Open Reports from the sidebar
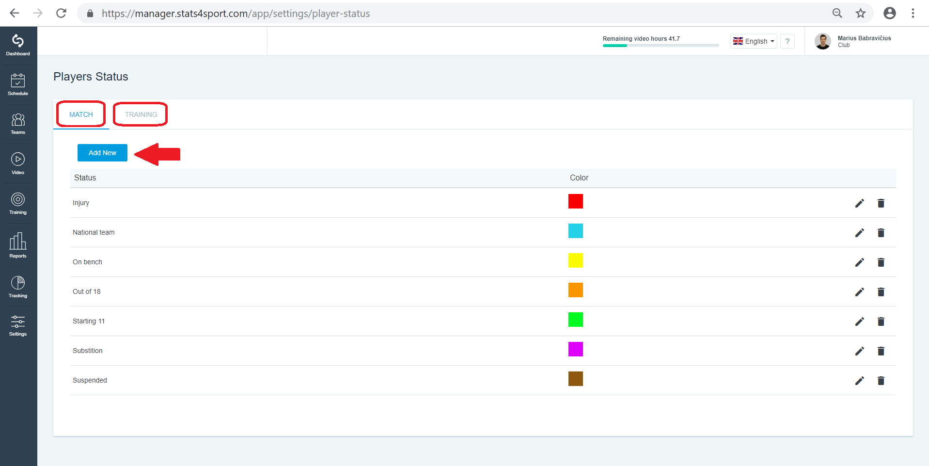929x466 pixels. [x=18, y=245]
